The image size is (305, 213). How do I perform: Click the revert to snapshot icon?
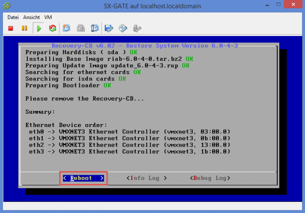pyautogui.click(x=81, y=29)
